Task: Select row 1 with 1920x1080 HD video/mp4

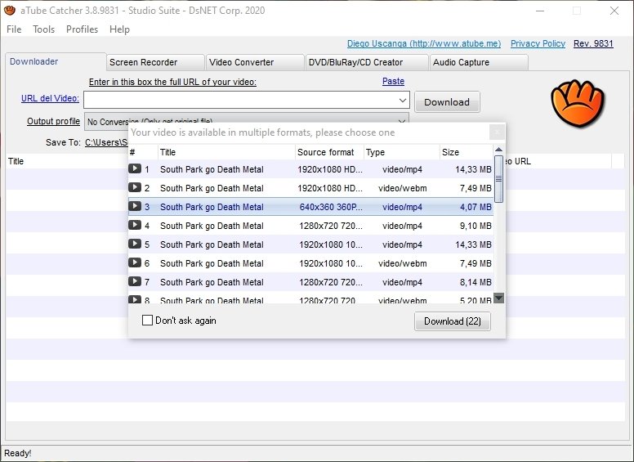Action: (310, 169)
